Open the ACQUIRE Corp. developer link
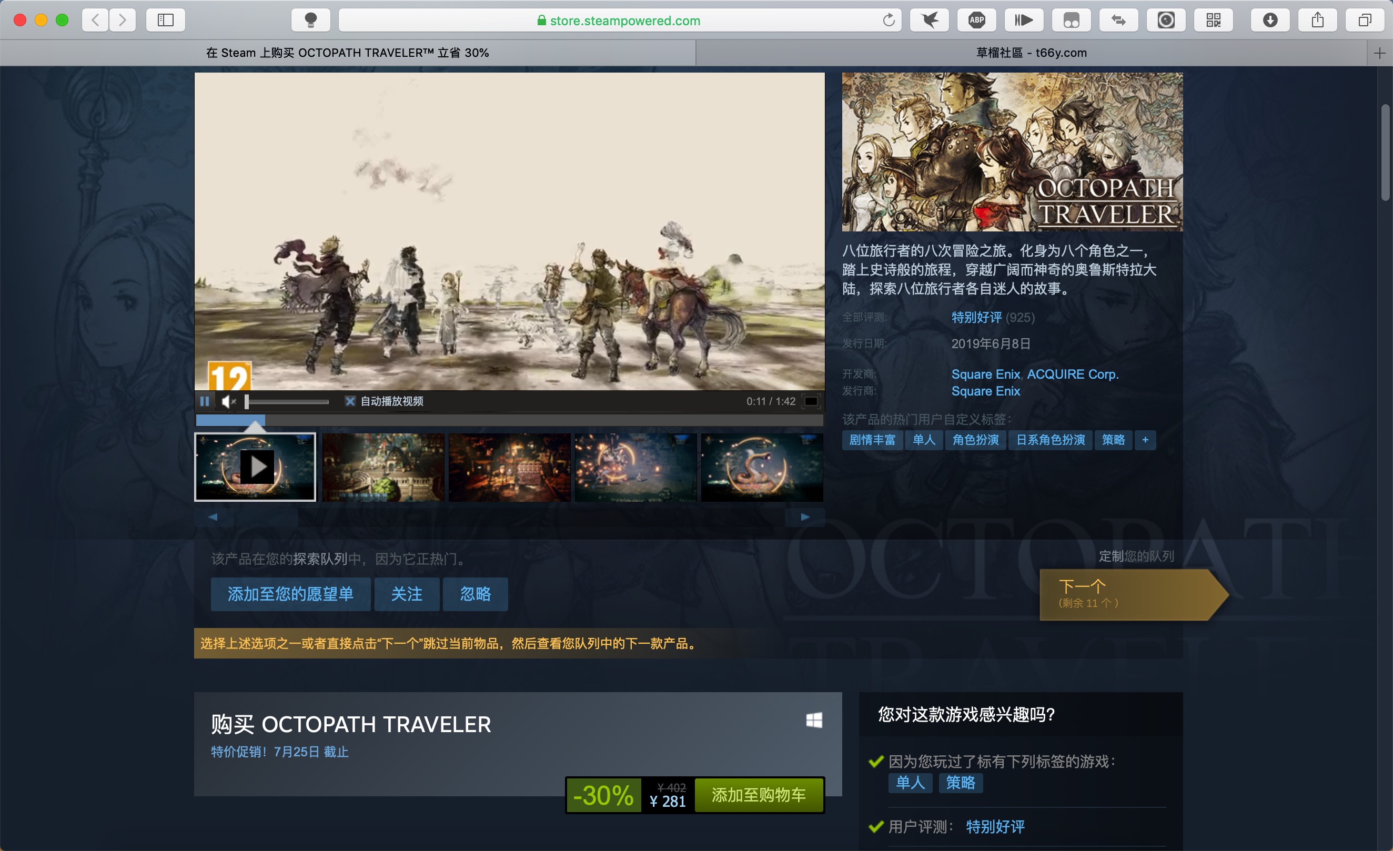This screenshot has height=851, width=1393. 1073,374
